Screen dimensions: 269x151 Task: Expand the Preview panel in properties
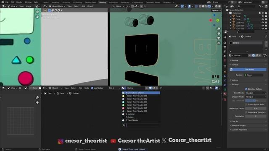pos(235,60)
